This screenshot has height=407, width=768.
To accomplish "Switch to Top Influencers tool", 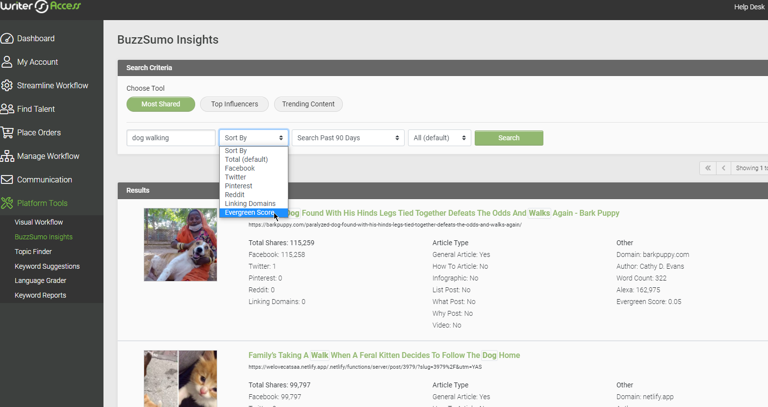I will [x=234, y=104].
